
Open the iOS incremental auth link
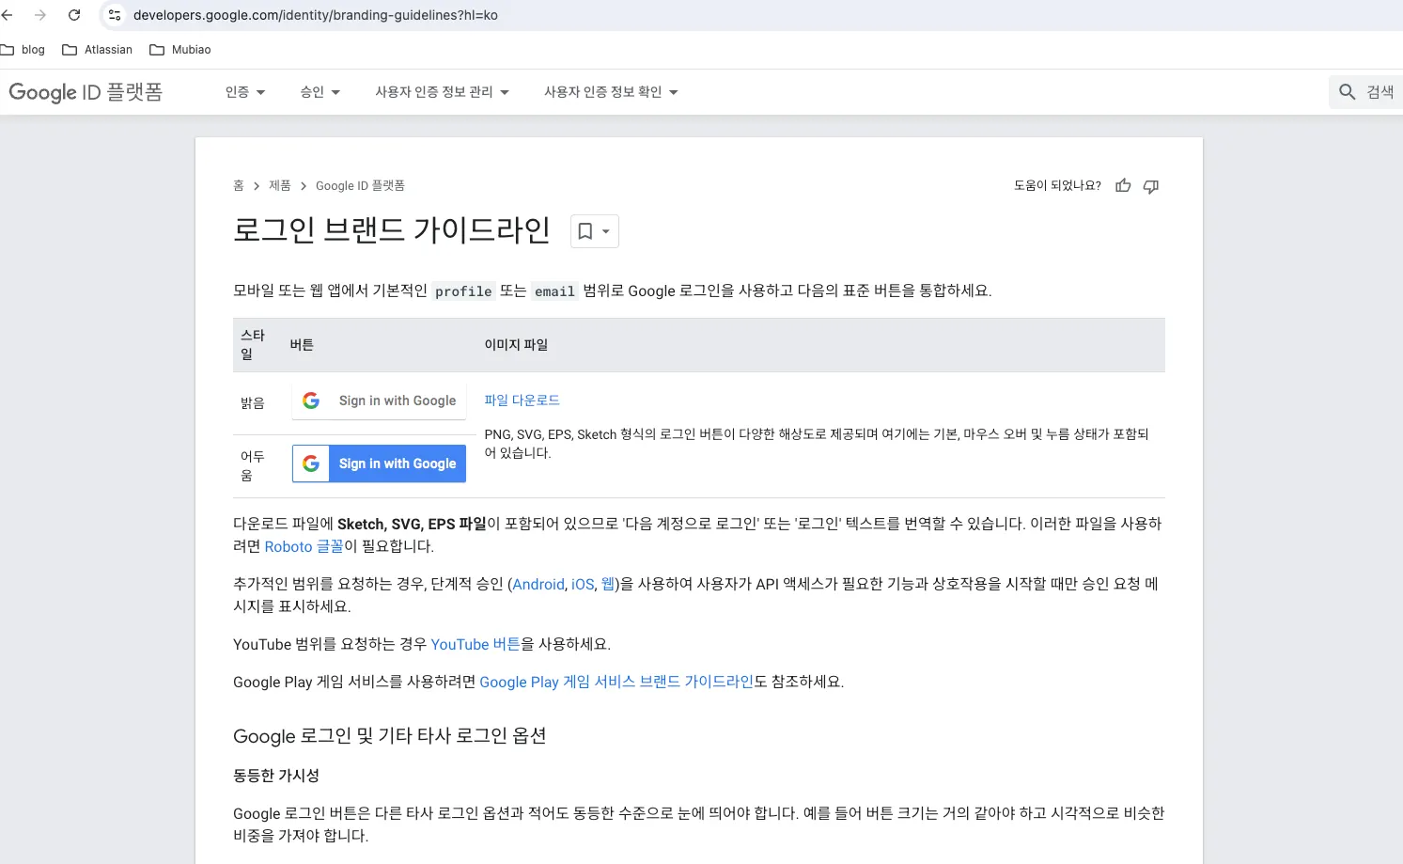point(583,584)
